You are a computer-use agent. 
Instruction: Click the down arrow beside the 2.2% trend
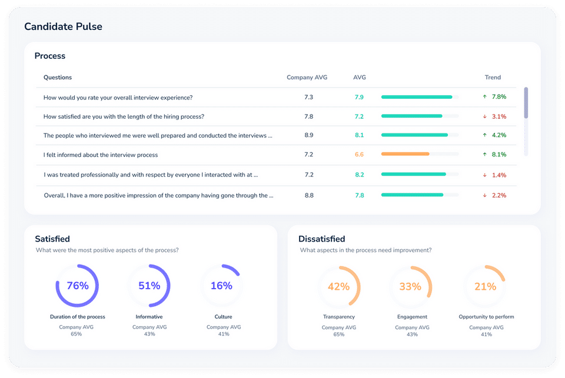coord(484,195)
